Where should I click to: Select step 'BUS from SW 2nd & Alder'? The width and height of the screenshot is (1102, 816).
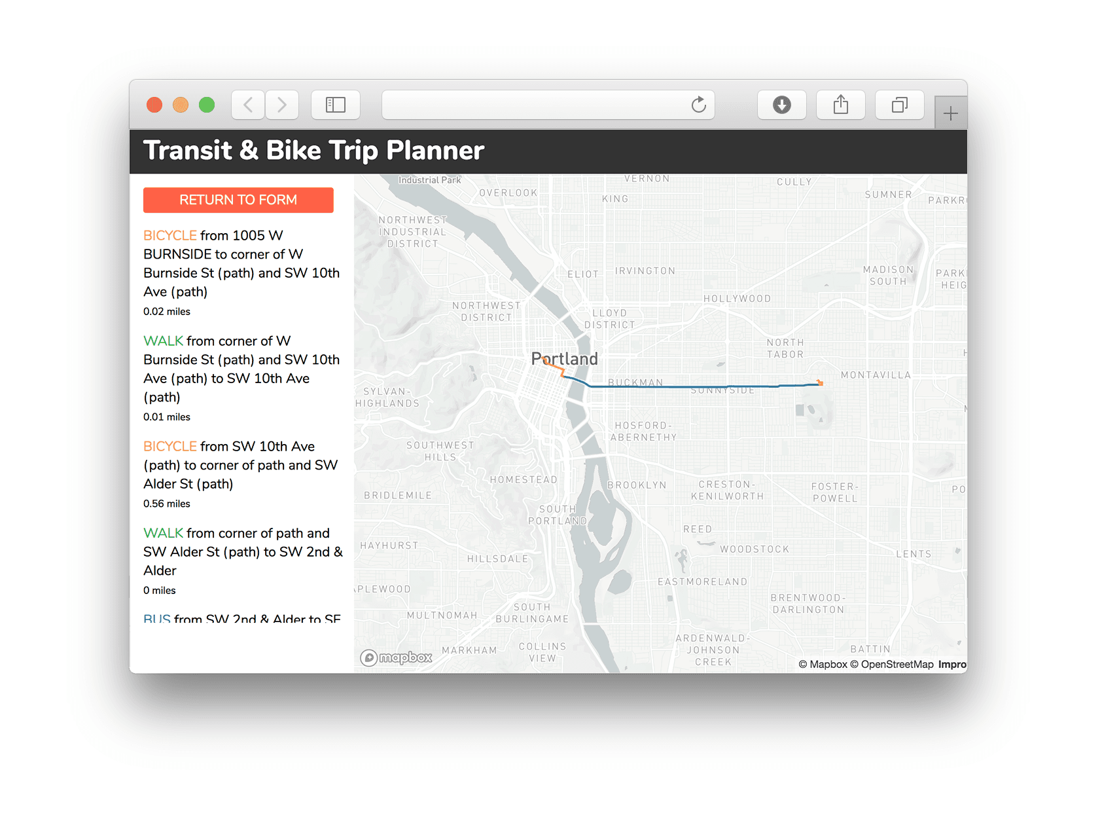242,618
